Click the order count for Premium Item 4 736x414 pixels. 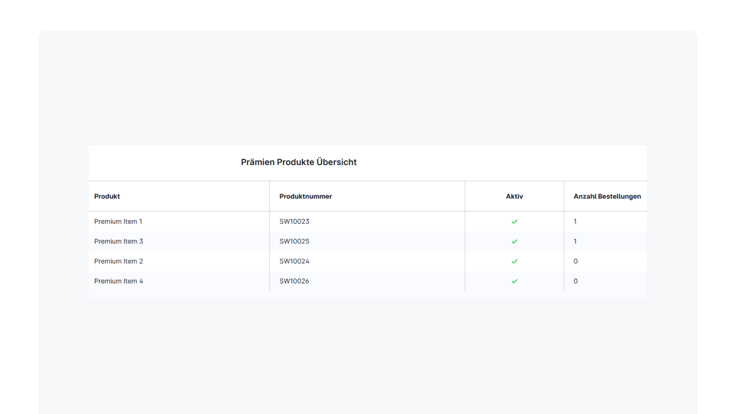click(x=575, y=281)
